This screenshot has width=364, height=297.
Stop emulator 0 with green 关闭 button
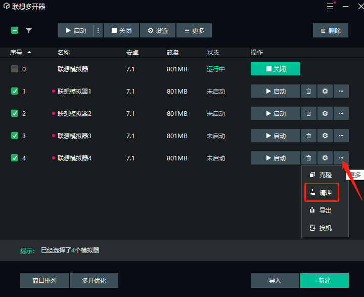[x=276, y=69]
